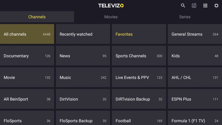222x125 pixels.
Task: Open the Recently watched category
Action: [83, 34]
